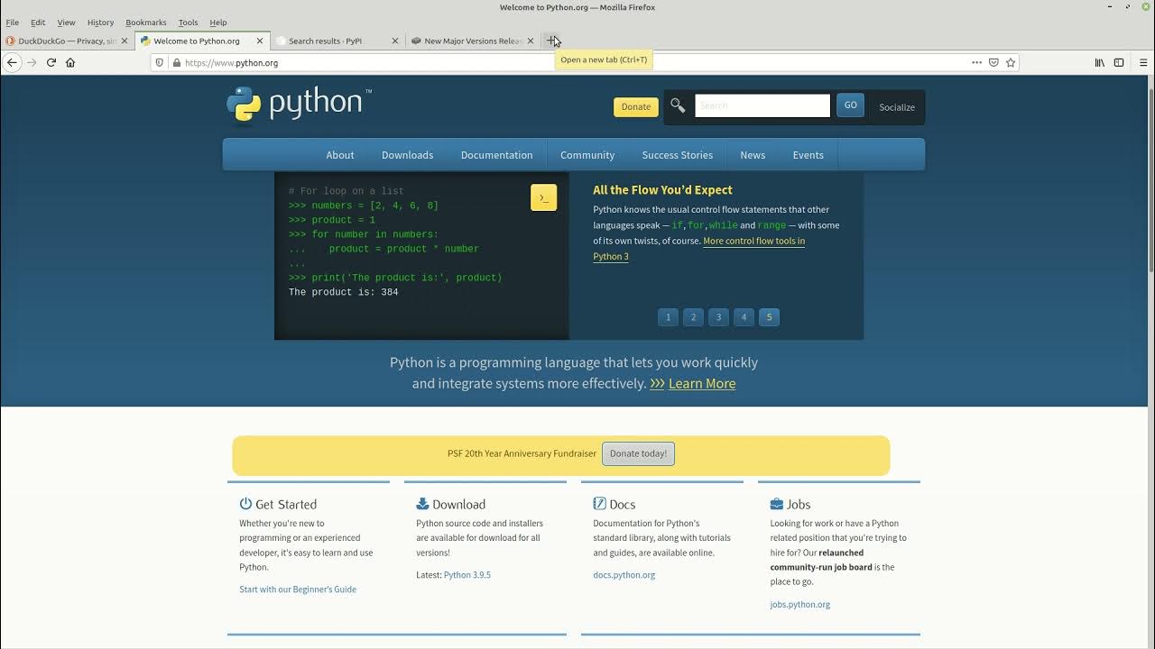Open a new tab with plus button
Screen dimensions: 1155x649
(x=551, y=41)
